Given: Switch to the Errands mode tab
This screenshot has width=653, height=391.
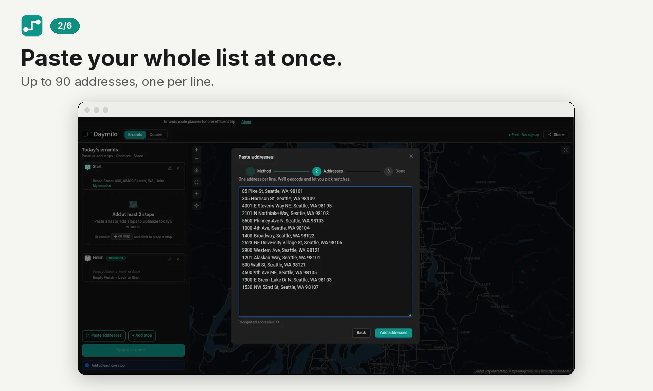Looking at the screenshot, I should coord(135,135).
